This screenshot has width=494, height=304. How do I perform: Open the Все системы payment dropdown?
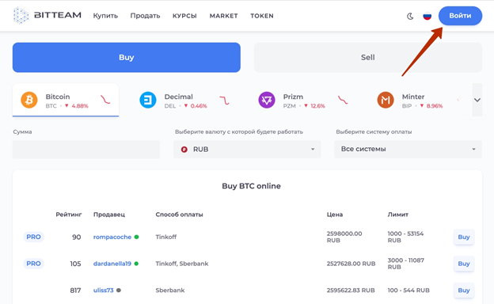408,150
